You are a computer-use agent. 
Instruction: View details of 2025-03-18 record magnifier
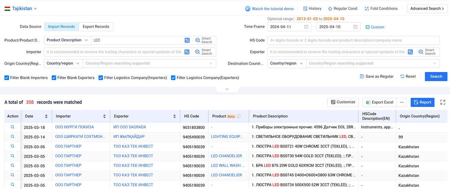[12, 127]
